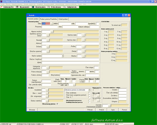Open the Invaliditet lookup button

47,90
